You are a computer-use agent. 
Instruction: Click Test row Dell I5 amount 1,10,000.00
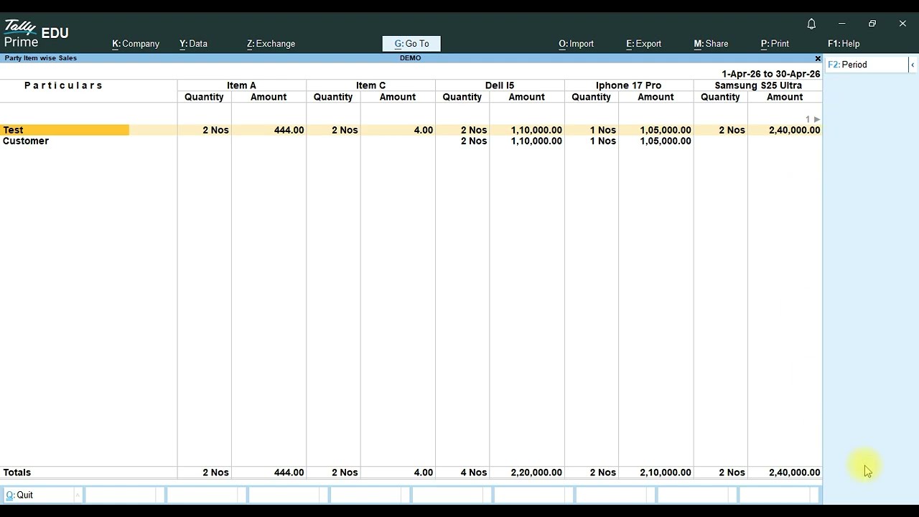(536, 130)
